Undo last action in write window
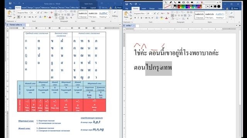This screenshot has width=247, height=138. tap(131, 4)
